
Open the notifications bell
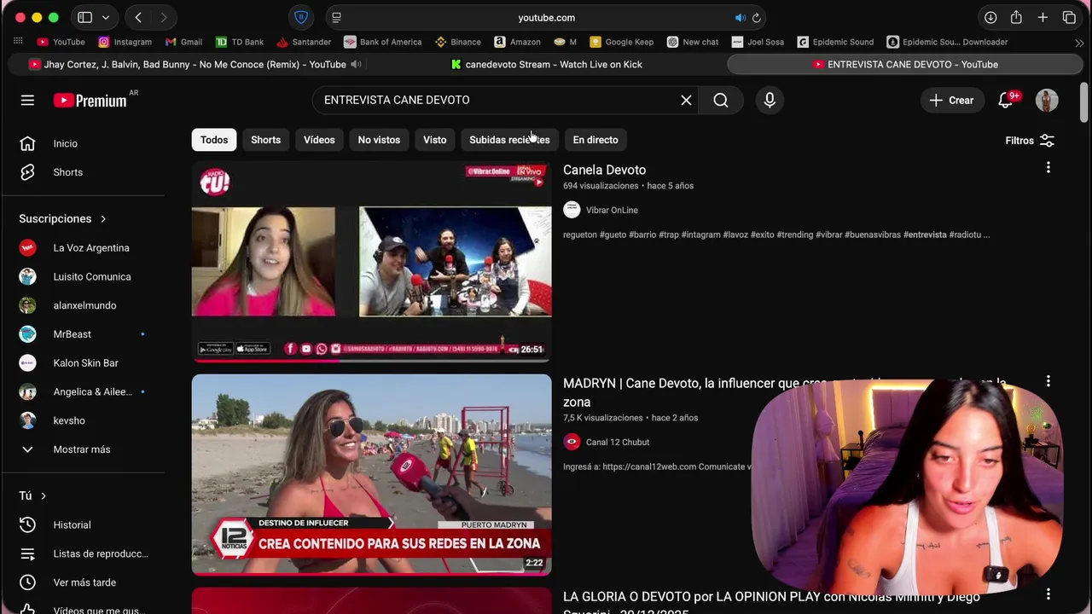tap(1006, 101)
